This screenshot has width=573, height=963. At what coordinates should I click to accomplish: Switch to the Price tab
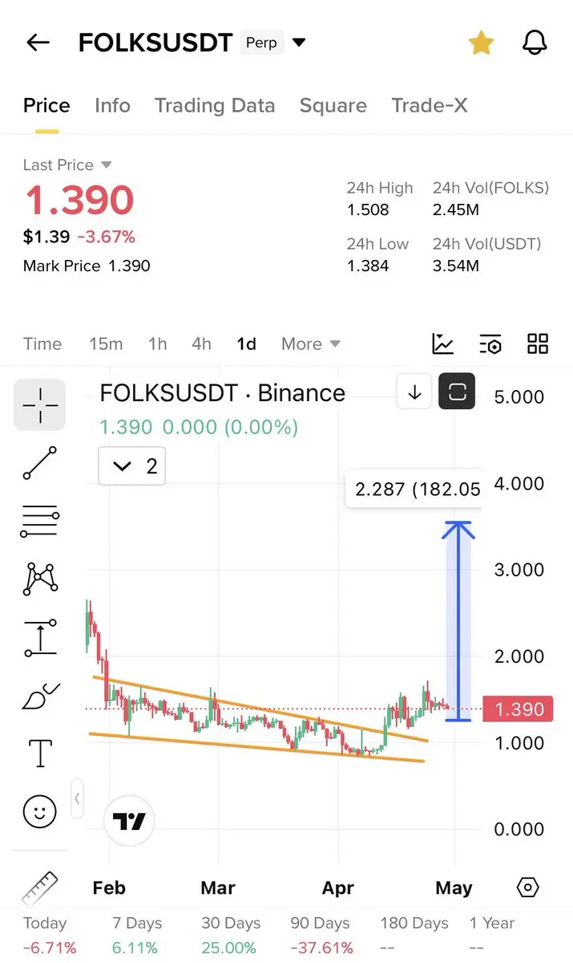(x=46, y=106)
